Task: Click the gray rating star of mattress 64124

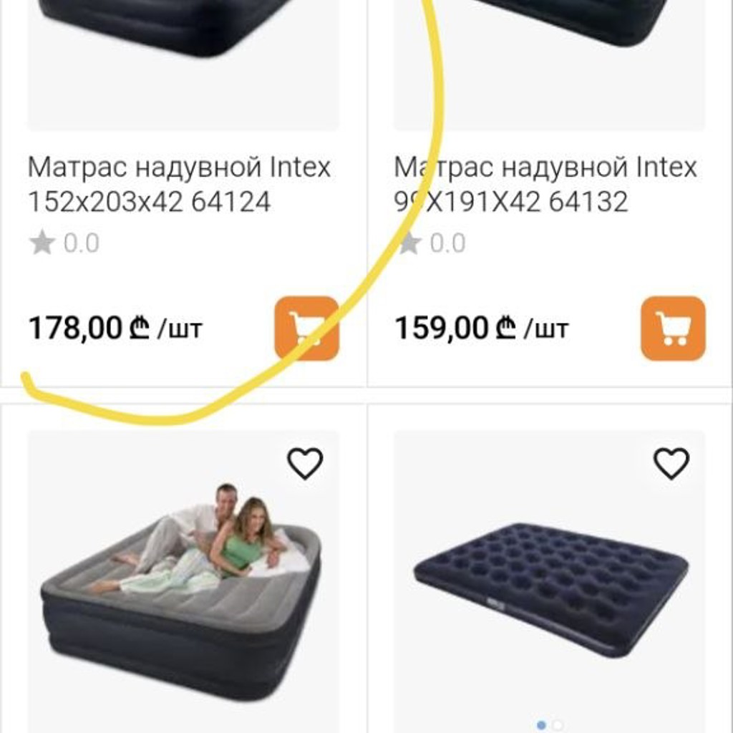Action: (x=42, y=242)
